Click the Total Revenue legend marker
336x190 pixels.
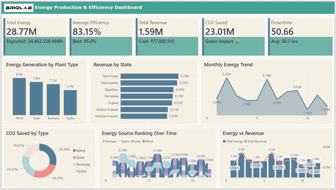tap(245, 141)
